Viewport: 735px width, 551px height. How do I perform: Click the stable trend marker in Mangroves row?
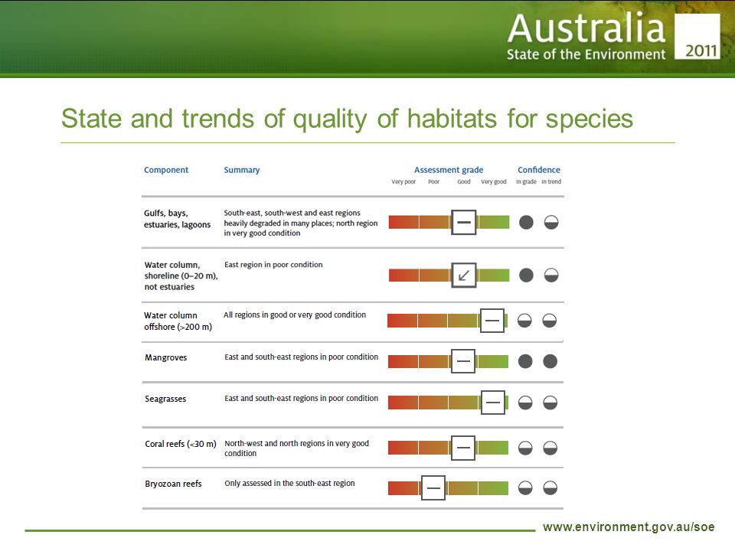click(x=463, y=361)
